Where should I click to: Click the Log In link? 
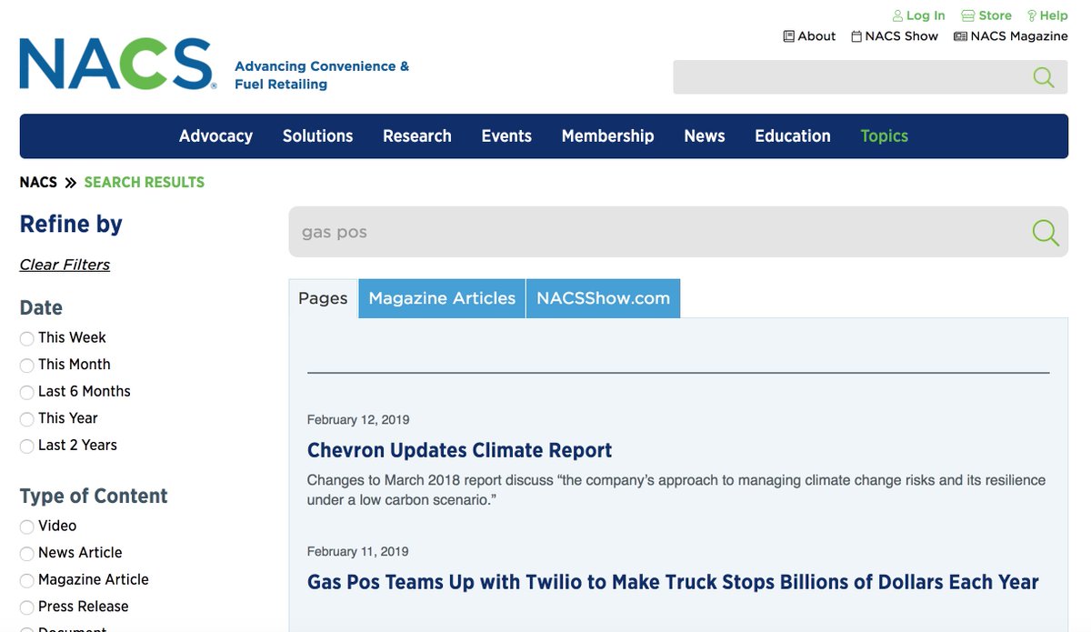[926, 15]
